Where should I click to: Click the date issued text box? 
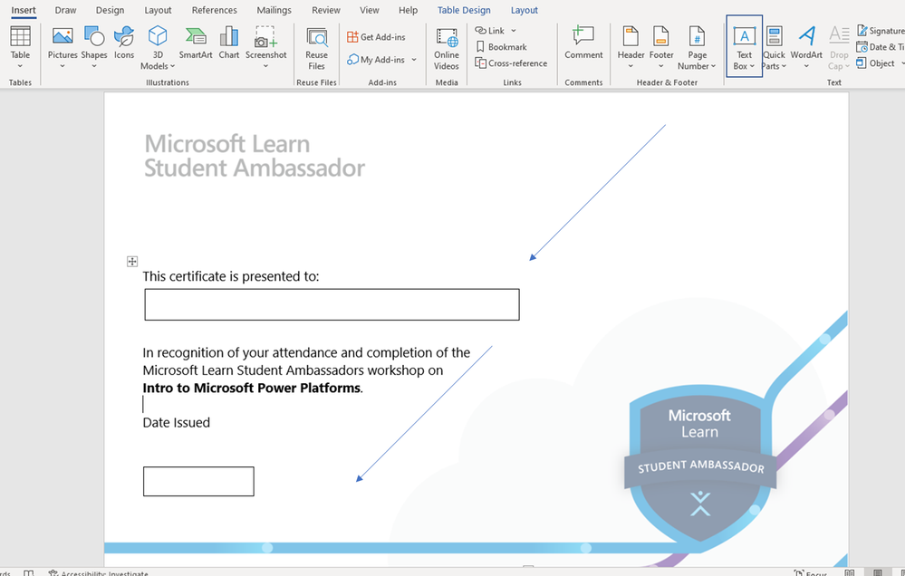(x=198, y=481)
